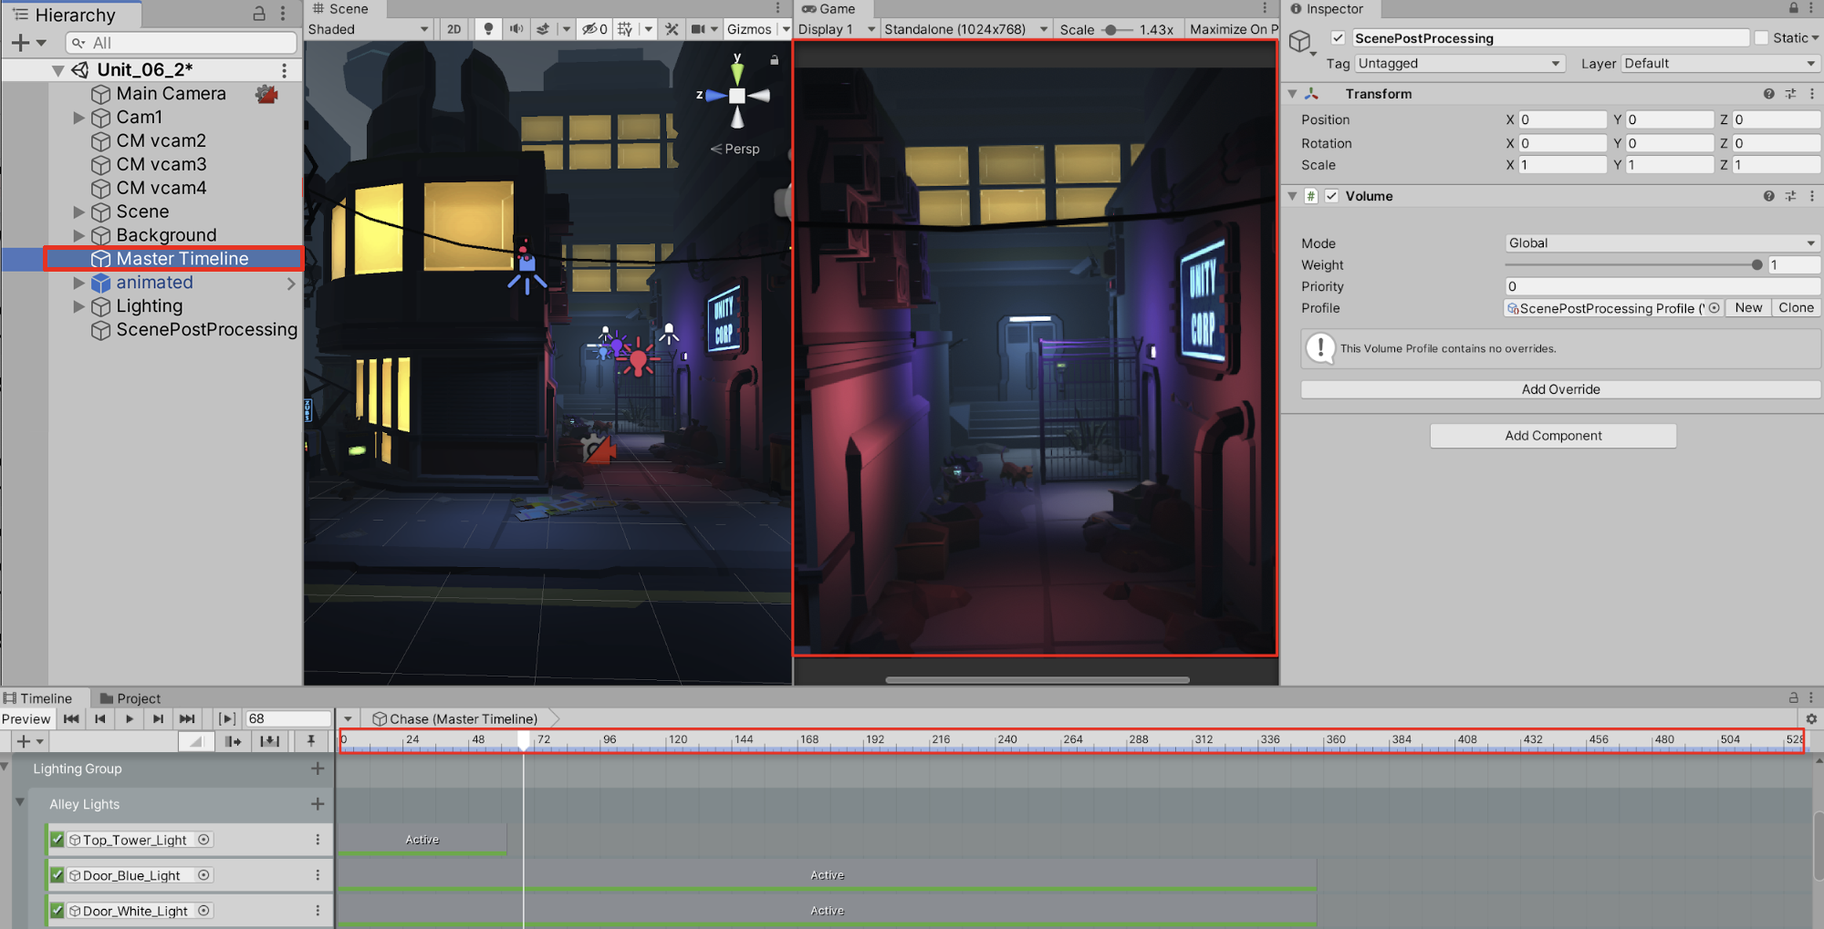The image size is (1824, 929).
Task: Toggle scene lighting bulb icon
Action: (x=488, y=29)
